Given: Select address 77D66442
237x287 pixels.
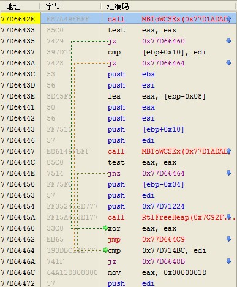Looking at the screenshot, I should pos(18,118).
